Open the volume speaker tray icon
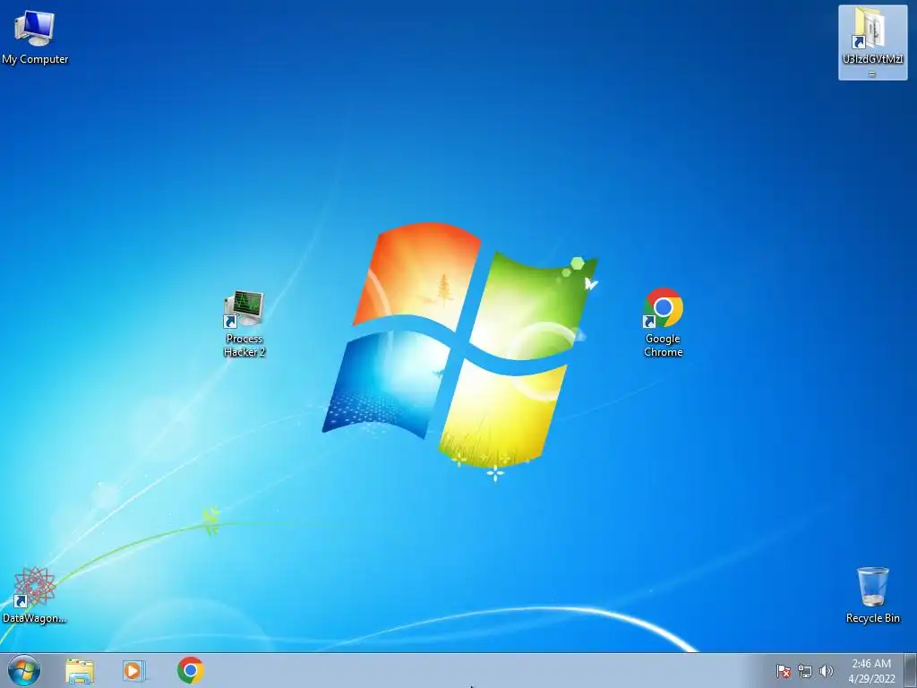 826,671
